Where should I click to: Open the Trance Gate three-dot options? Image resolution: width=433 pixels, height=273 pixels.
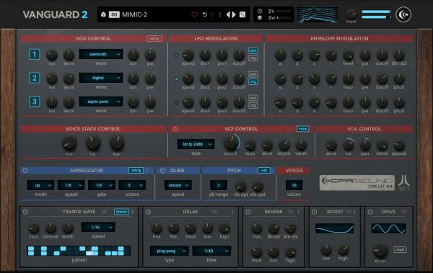pyautogui.click(x=132, y=212)
